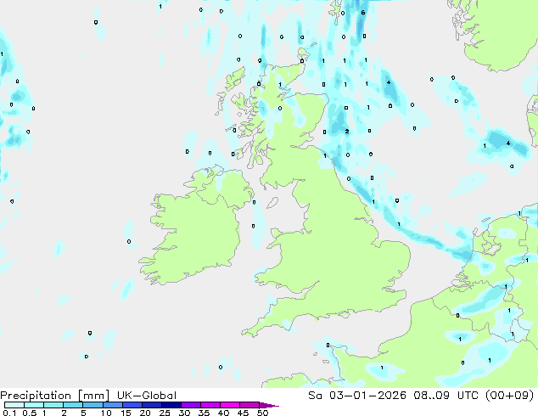
Task: Pick the 15–20 mm legend swatch
Action: (x=132, y=405)
